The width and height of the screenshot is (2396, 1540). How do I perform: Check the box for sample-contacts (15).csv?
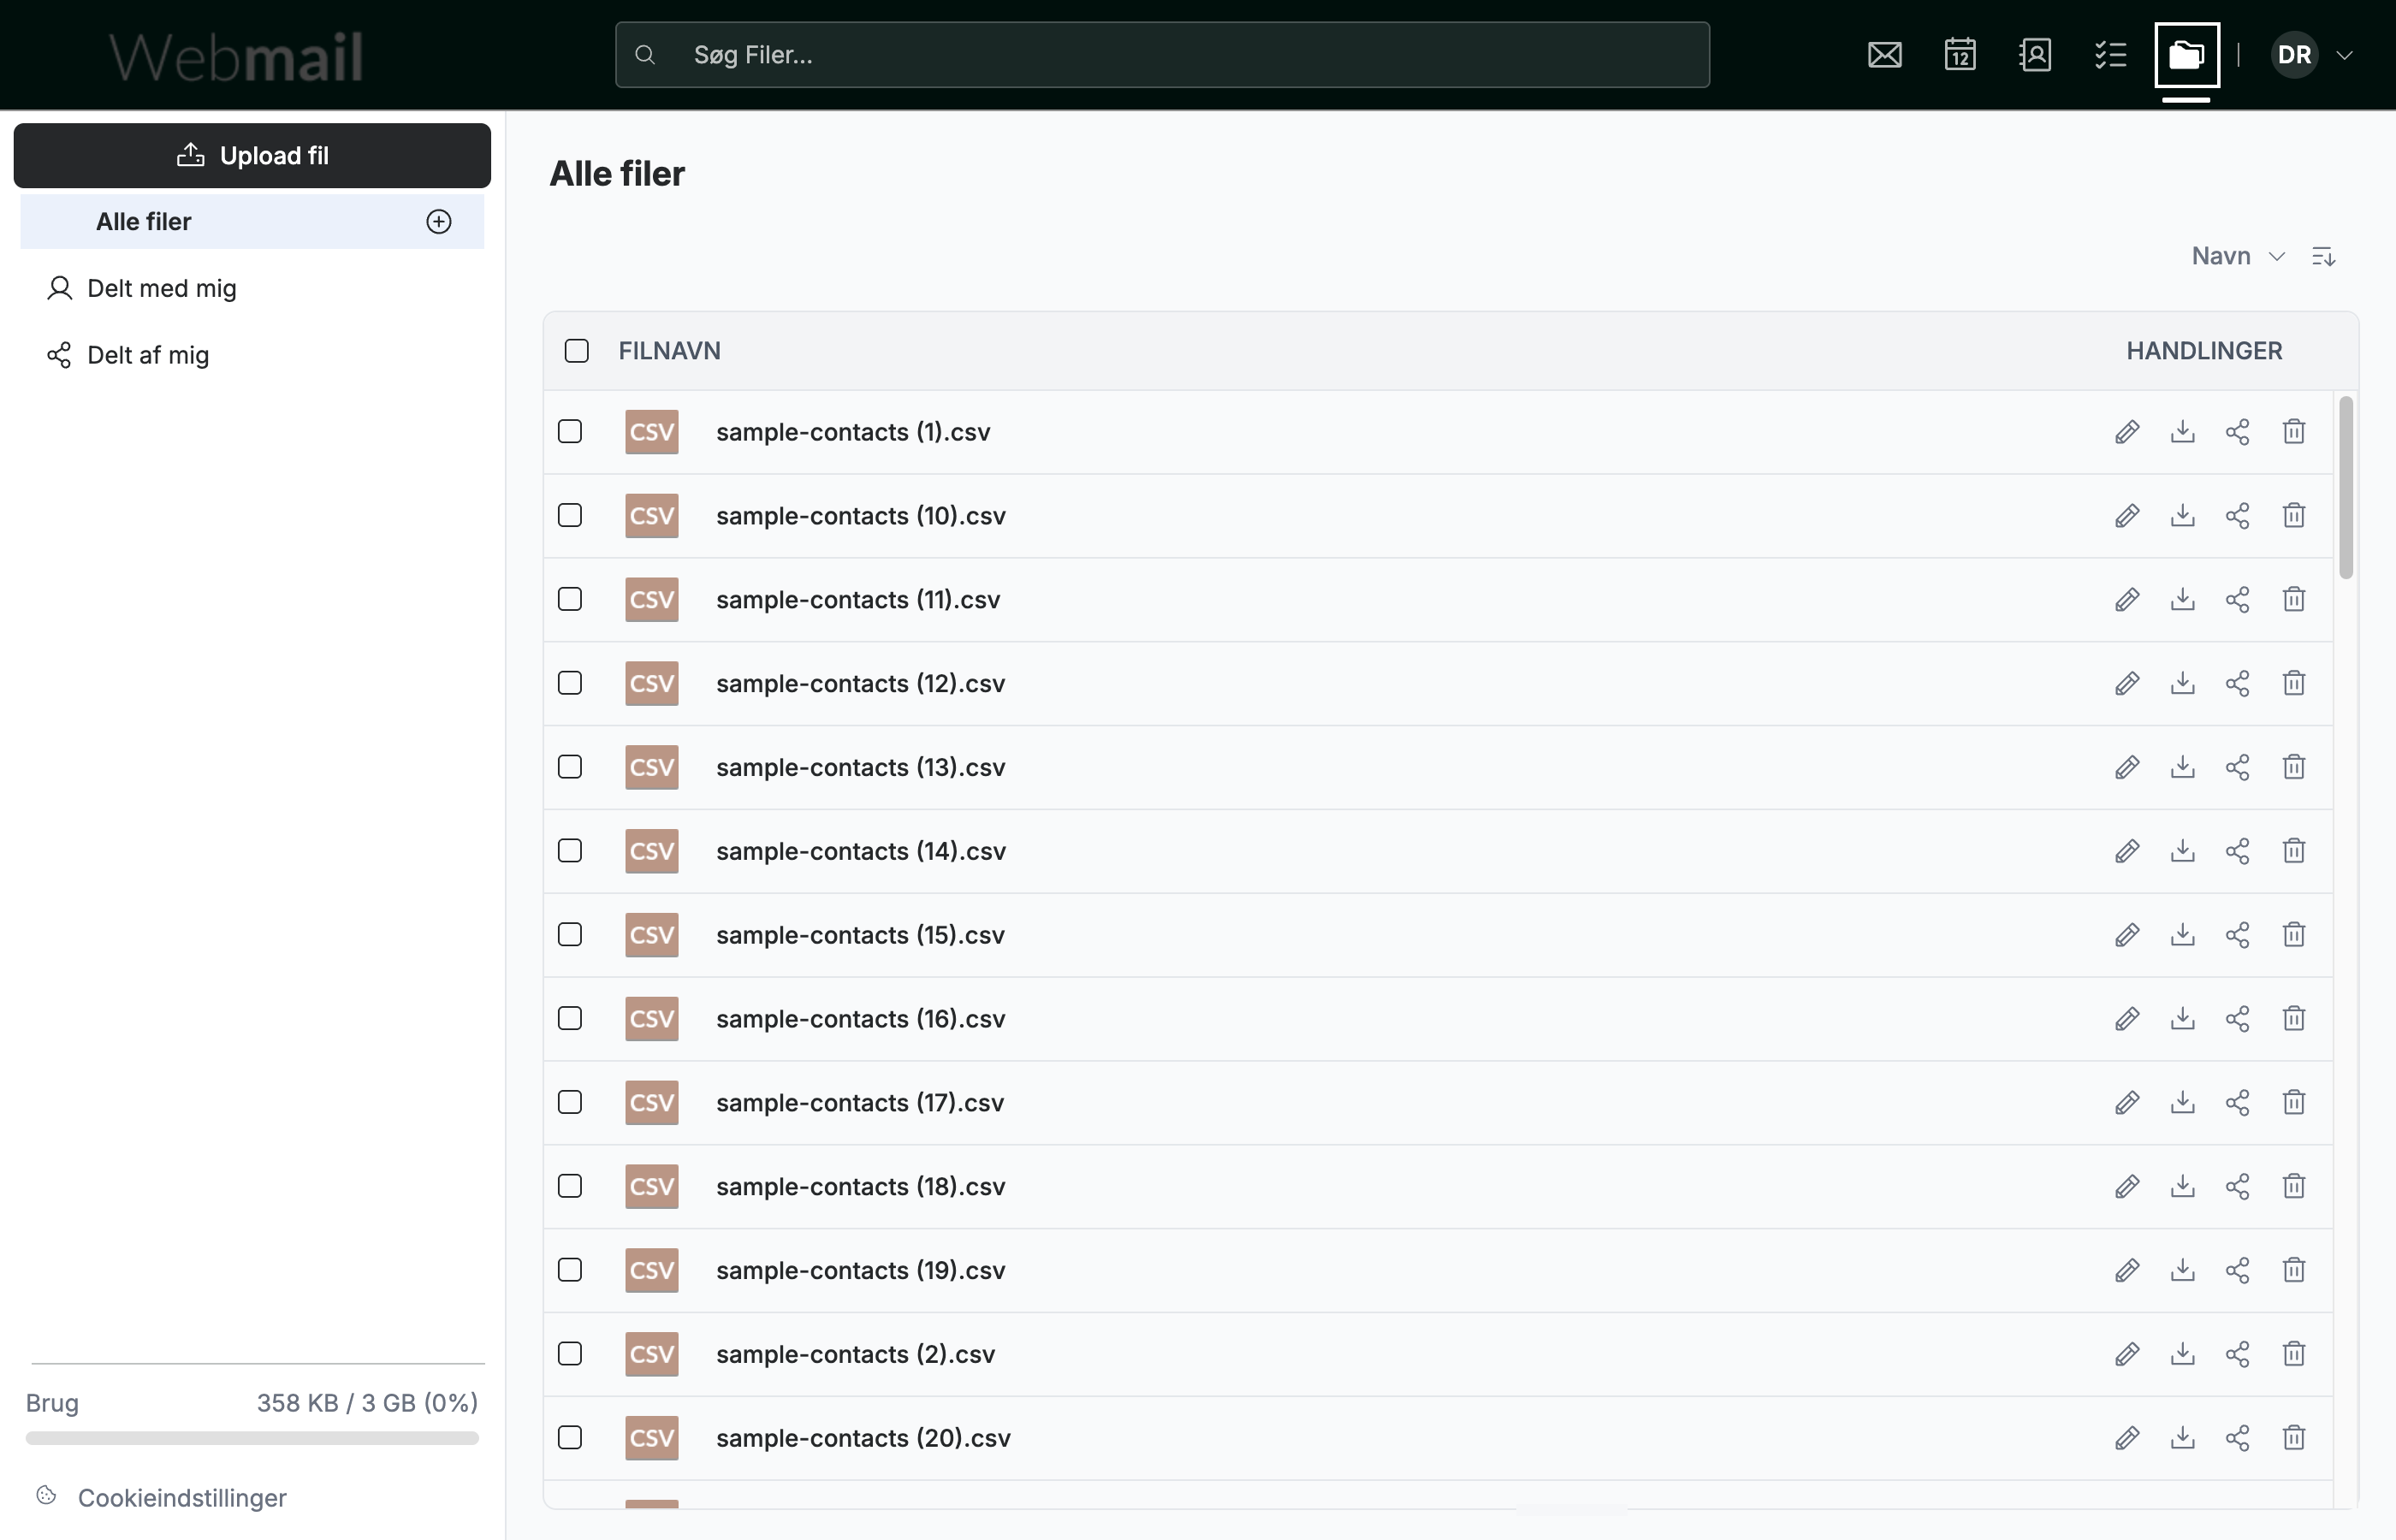coord(570,935)
